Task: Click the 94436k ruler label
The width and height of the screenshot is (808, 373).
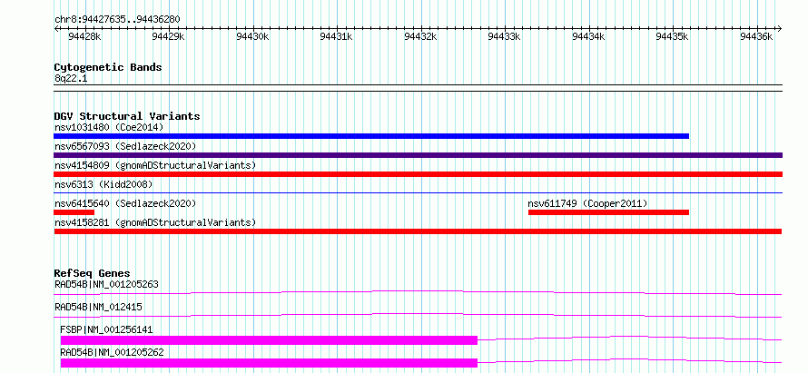Action: (756, 36)
